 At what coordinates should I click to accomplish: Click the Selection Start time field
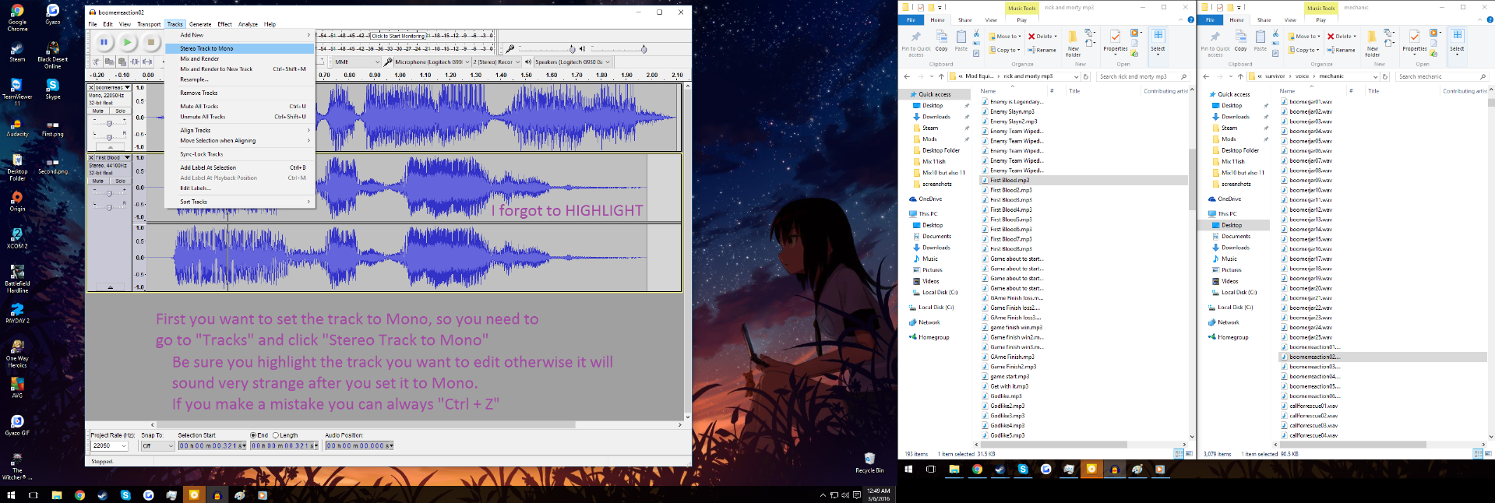click(x=213, y=446)
